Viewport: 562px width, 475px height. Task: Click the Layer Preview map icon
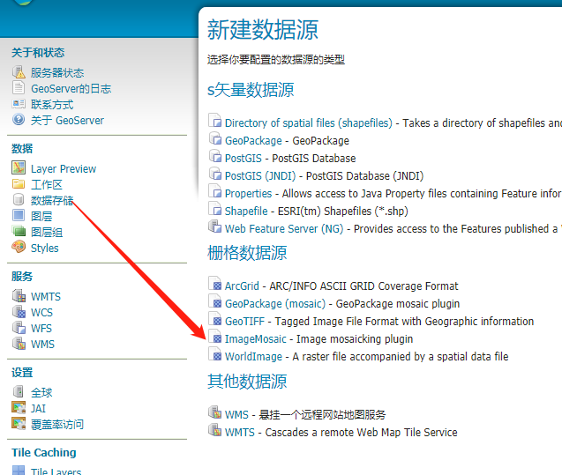click(19, 167)
